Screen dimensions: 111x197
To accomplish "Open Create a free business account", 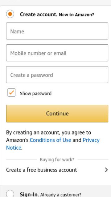I will click(x=57, y=170).
